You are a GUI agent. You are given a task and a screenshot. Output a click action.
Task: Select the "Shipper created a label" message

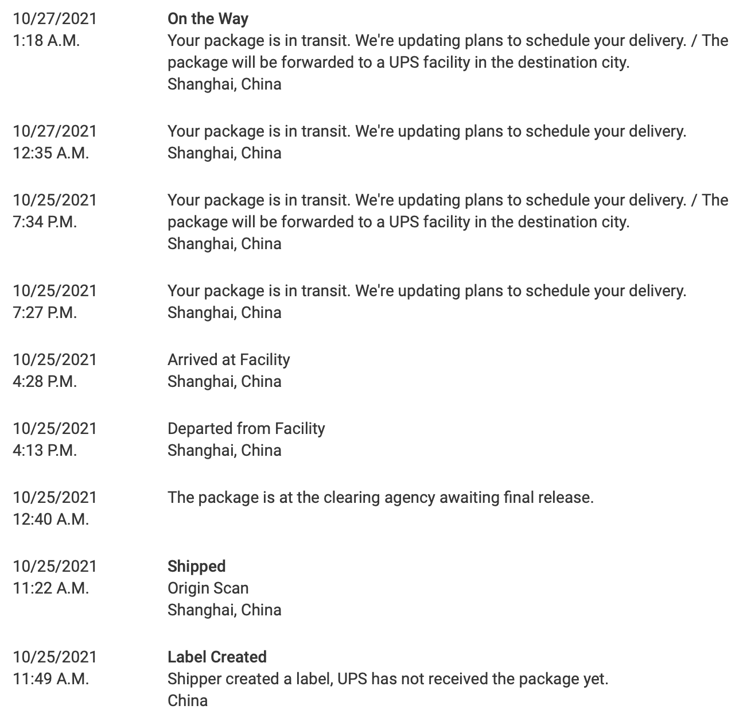[387, 679]
